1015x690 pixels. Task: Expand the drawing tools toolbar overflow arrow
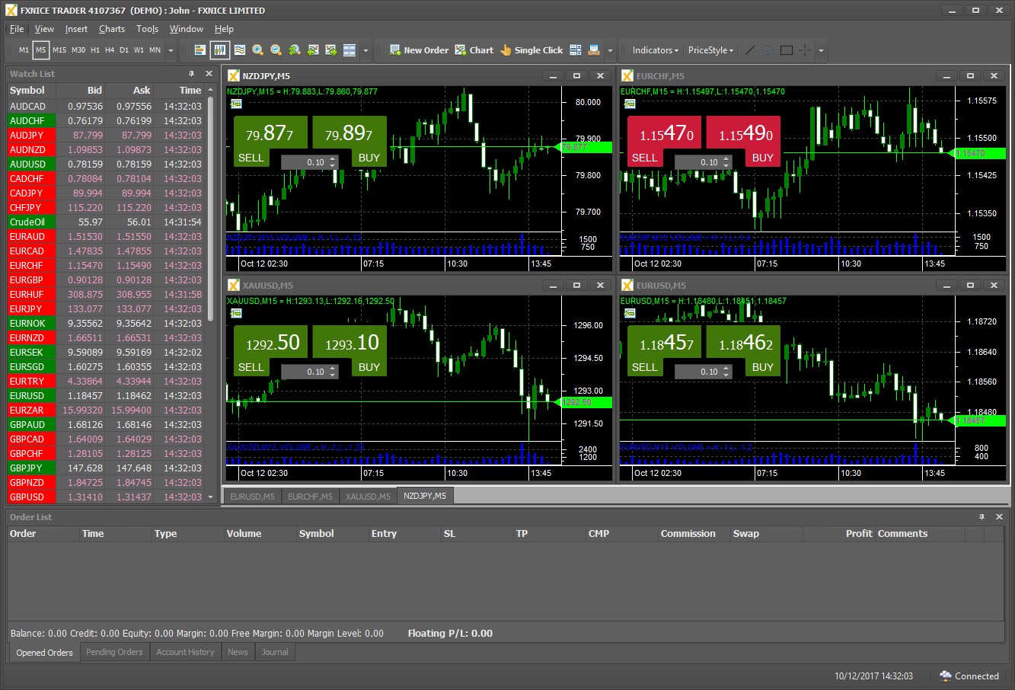point(821,51)
